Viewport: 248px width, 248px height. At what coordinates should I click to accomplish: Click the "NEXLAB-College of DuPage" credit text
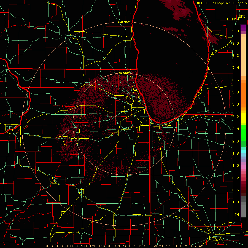(x=221, y=3)
